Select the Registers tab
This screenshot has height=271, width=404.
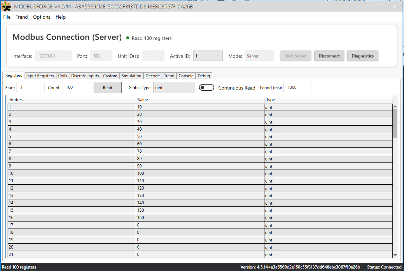14,75
